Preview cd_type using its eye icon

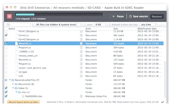(x=81, y=72)
